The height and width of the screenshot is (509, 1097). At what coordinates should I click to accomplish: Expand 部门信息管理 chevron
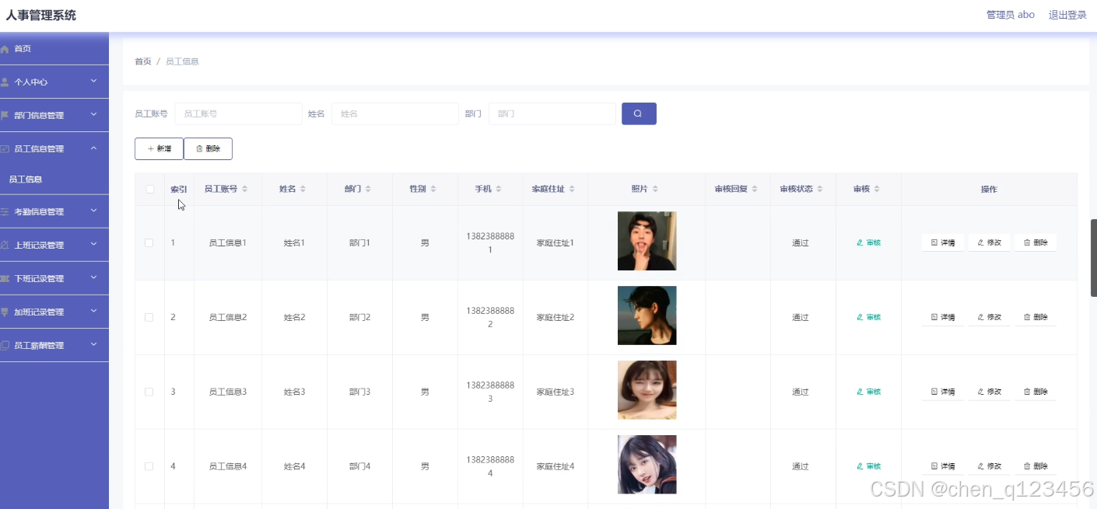tap(93, 114)
